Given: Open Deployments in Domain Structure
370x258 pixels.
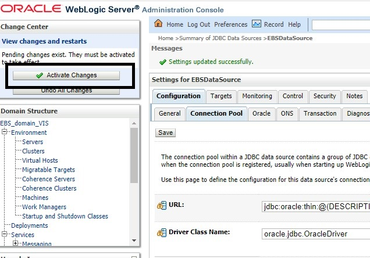Looking at the screenshot, I should [x=29, y=225].
